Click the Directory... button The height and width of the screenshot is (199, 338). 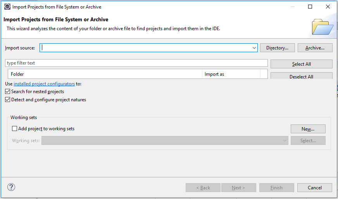click(x=277, y=48)
